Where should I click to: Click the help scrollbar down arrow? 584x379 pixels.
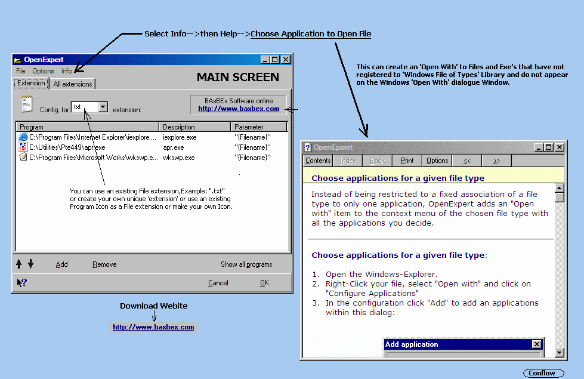559,353
